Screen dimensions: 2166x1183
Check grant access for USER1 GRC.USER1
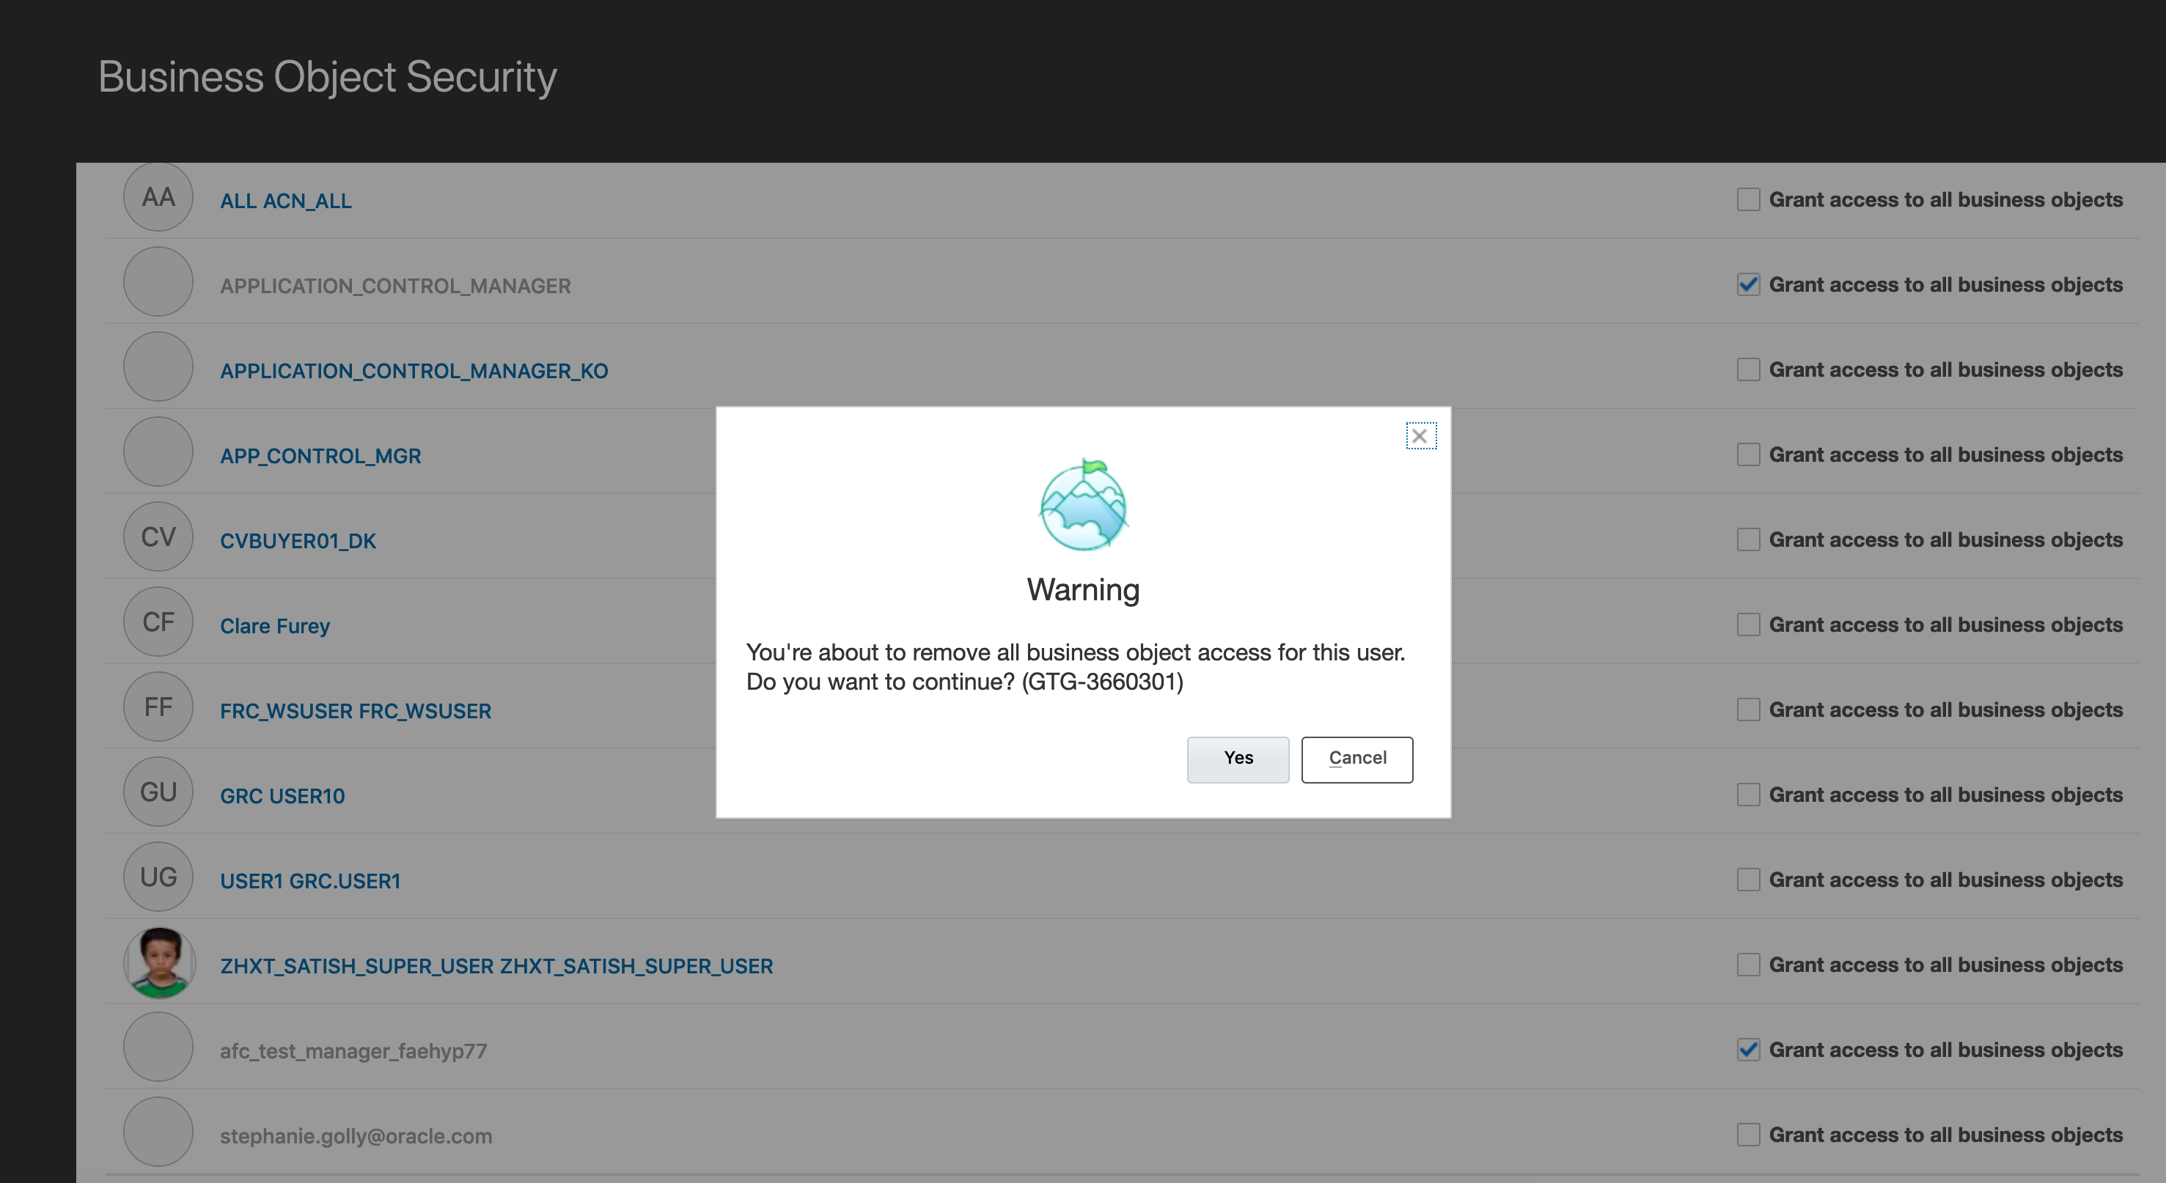pyautogui.click(x=1748, y=879)
